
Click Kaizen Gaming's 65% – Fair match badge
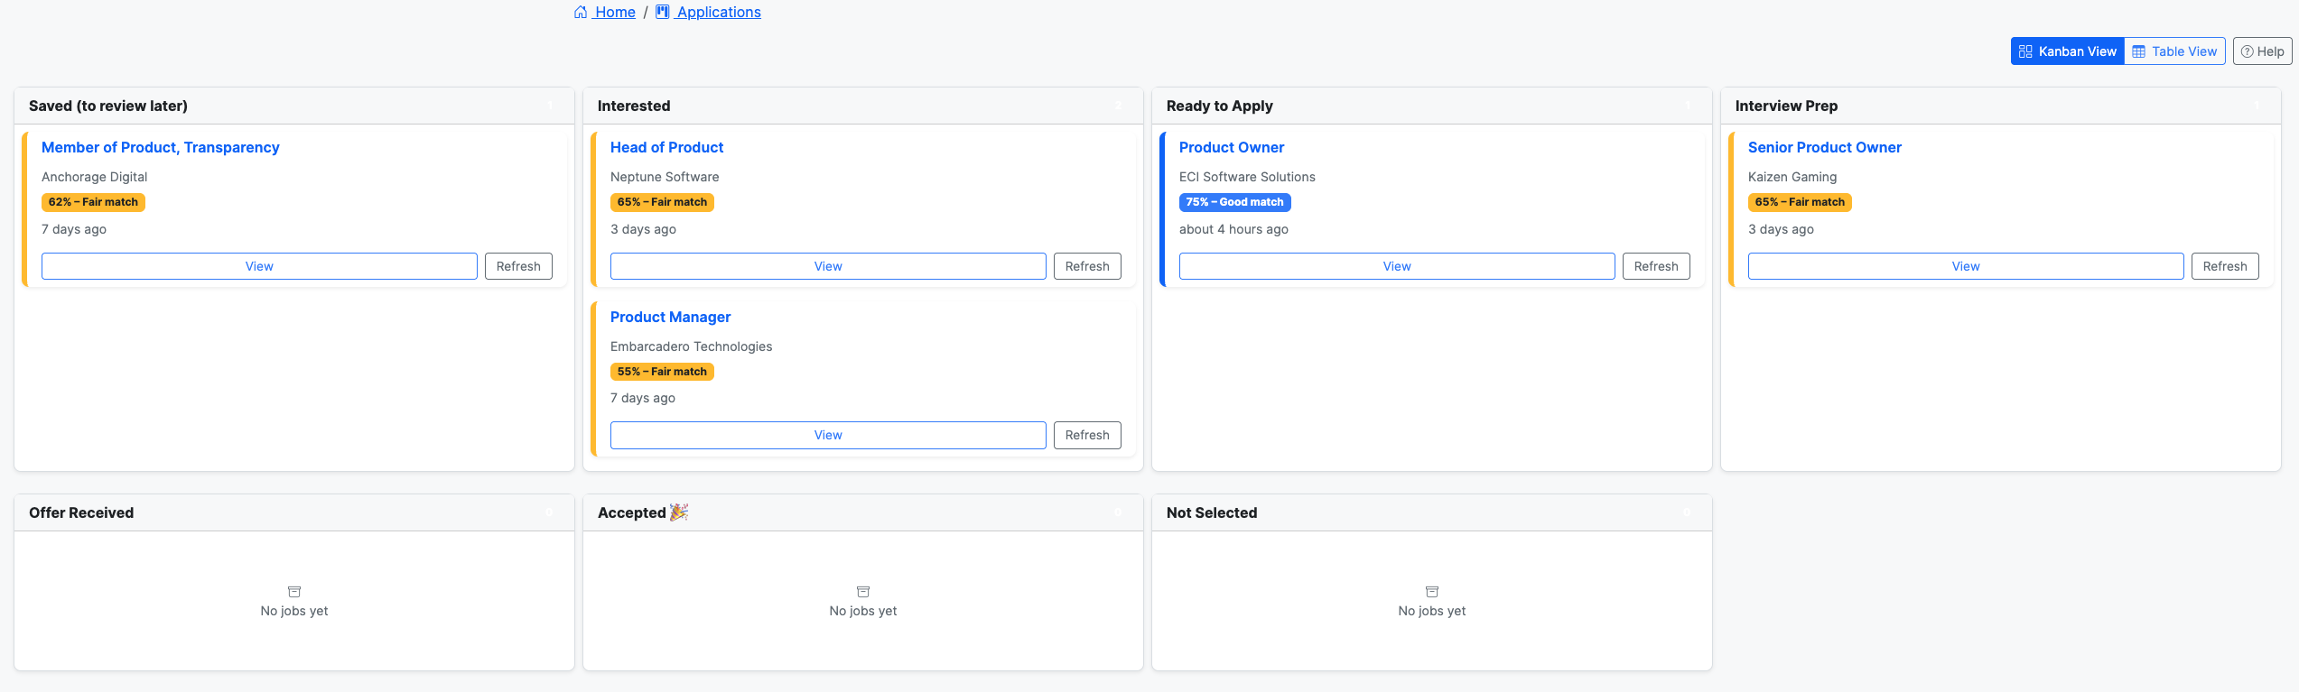[1800, 202]
